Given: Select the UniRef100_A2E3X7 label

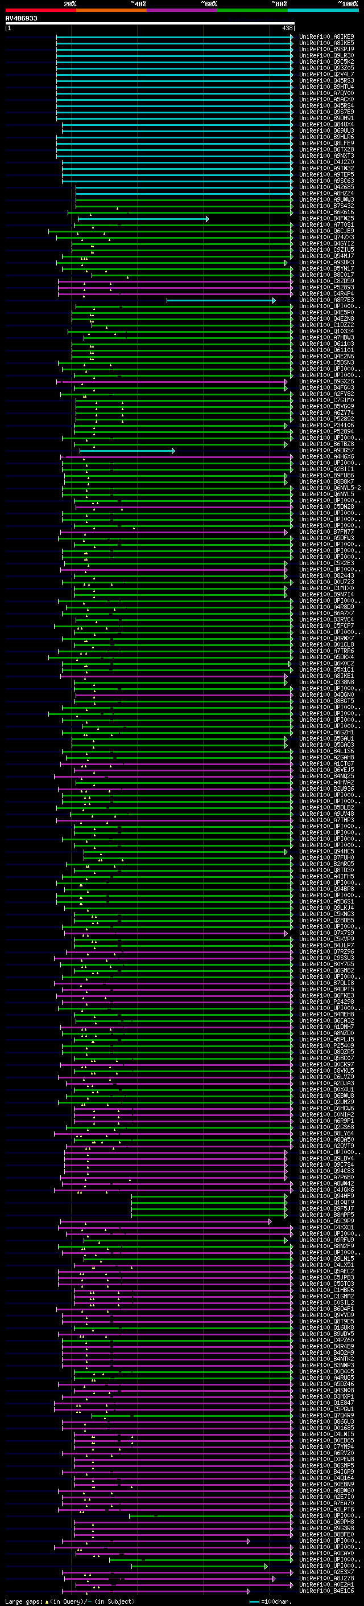Looking at the screenshot, I should pos(326,1572).
